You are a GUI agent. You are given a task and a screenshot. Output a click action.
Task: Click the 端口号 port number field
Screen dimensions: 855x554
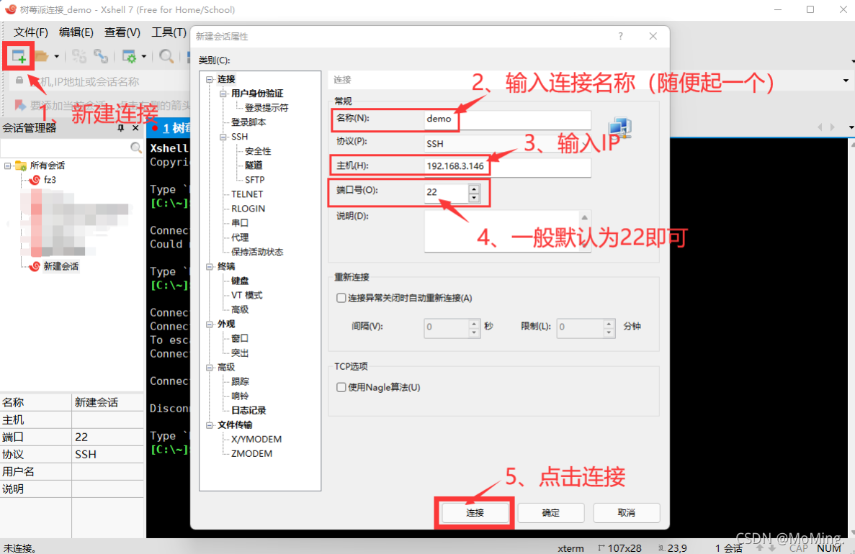(447, 192)
